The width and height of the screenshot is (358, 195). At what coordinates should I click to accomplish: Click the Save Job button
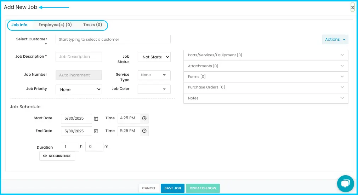[x=172, y=188]
